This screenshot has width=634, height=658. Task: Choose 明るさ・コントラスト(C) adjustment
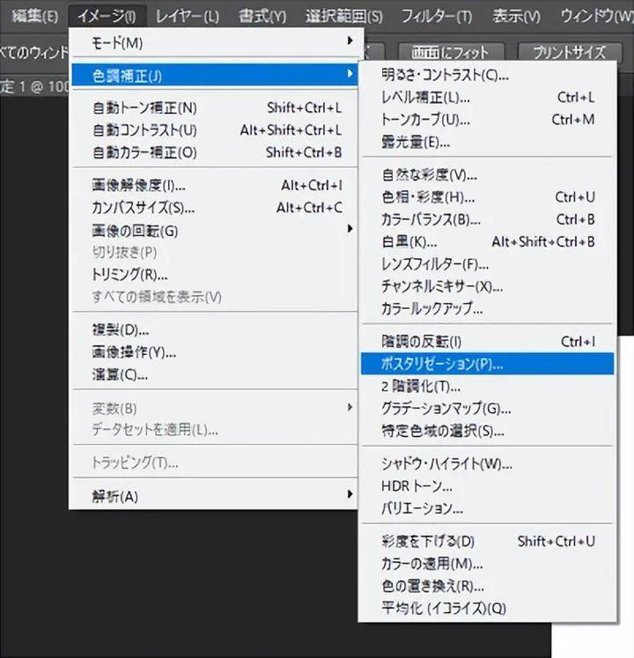445,75
